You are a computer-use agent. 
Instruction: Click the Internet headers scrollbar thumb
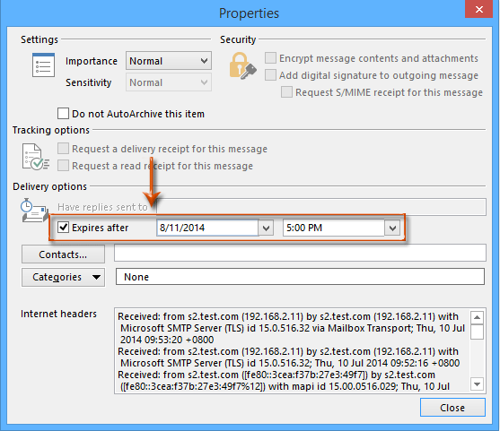coord(477,332)
